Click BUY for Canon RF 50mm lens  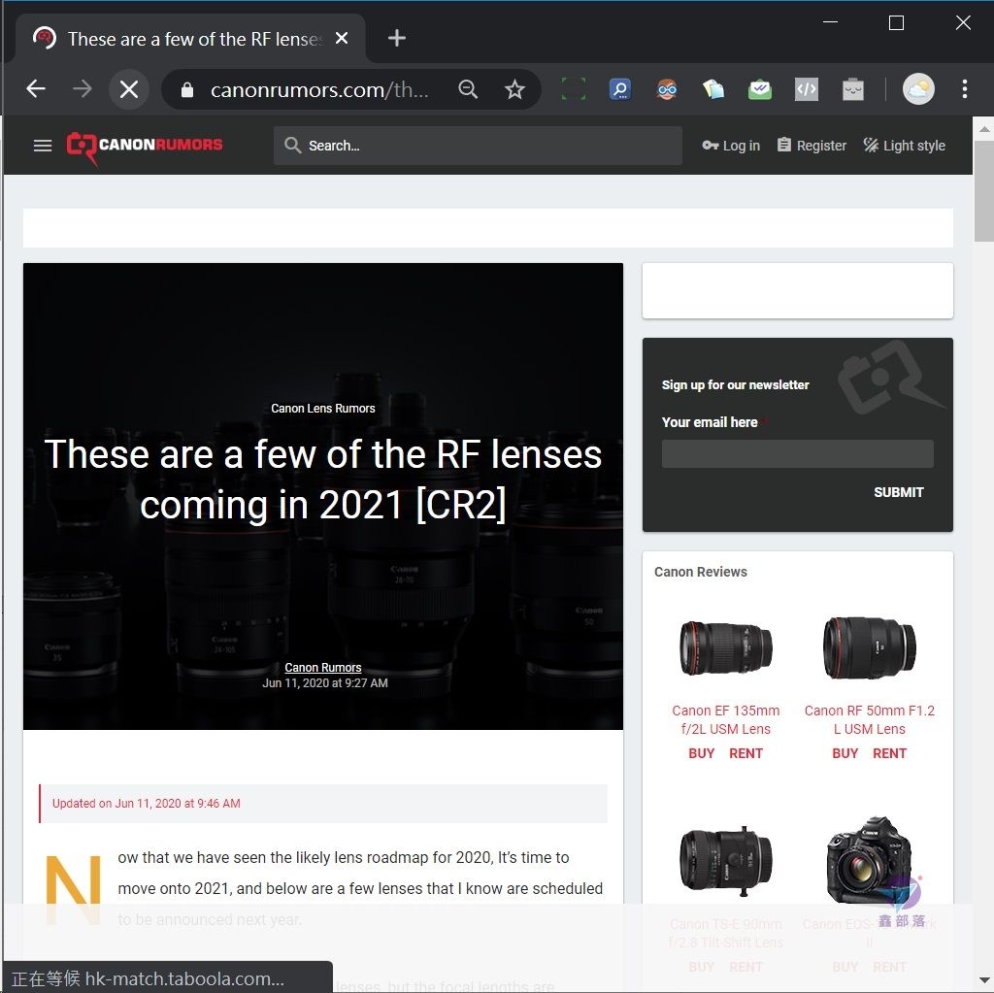pyautogui.click(x=845, y=753)
